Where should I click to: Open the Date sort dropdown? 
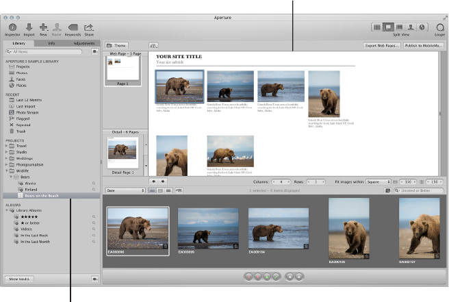(x=126, y=190)
